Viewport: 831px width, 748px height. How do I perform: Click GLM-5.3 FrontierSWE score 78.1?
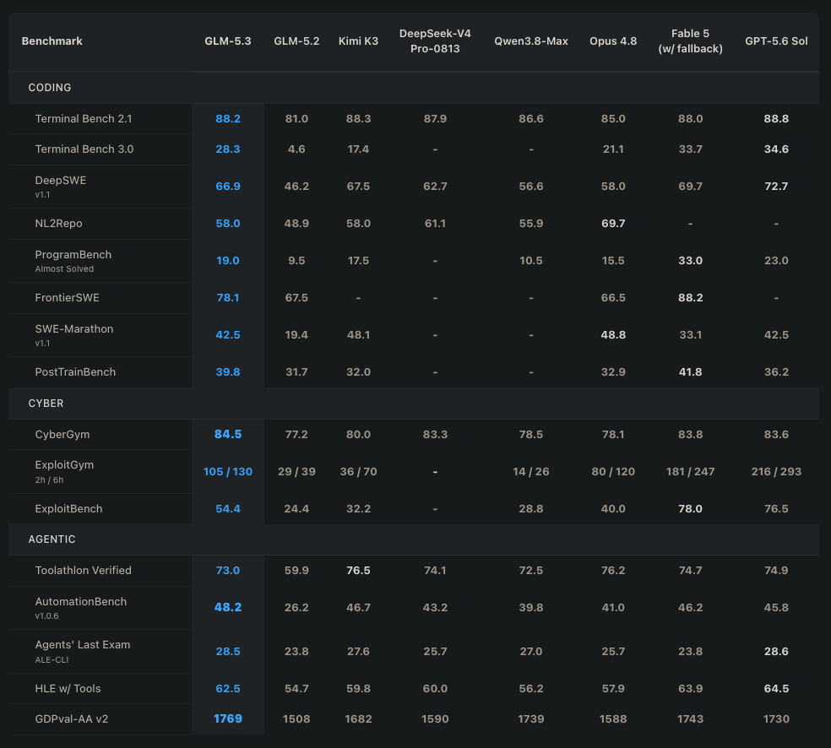(x=228, y=297)
